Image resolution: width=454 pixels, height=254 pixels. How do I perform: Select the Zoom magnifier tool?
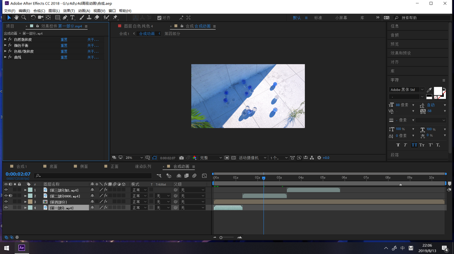point(24,18)
